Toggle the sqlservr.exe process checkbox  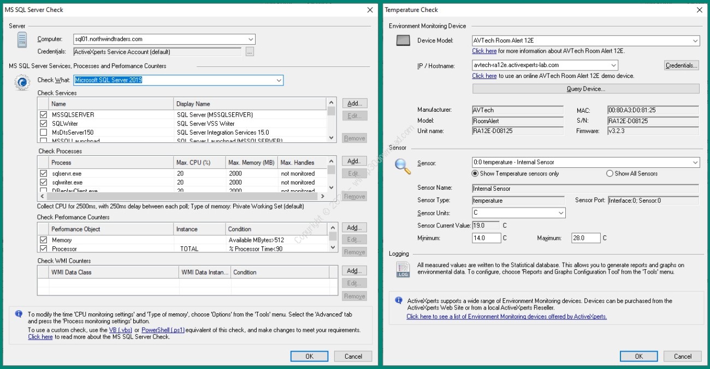pos(43,174)
